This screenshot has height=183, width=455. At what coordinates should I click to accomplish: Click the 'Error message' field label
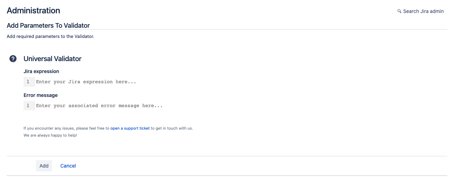coord(40,95)
